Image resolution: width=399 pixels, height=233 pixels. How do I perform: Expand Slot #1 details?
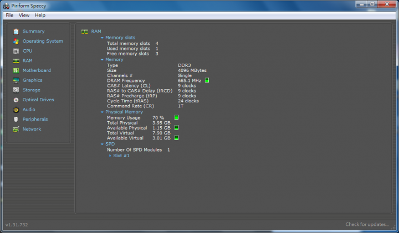pyautogui.click(x=110, y=156)
